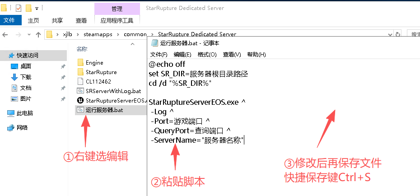
Task: Select the StarRuptureServerEOS Unreal executable icon
Action: pos(80,100)
